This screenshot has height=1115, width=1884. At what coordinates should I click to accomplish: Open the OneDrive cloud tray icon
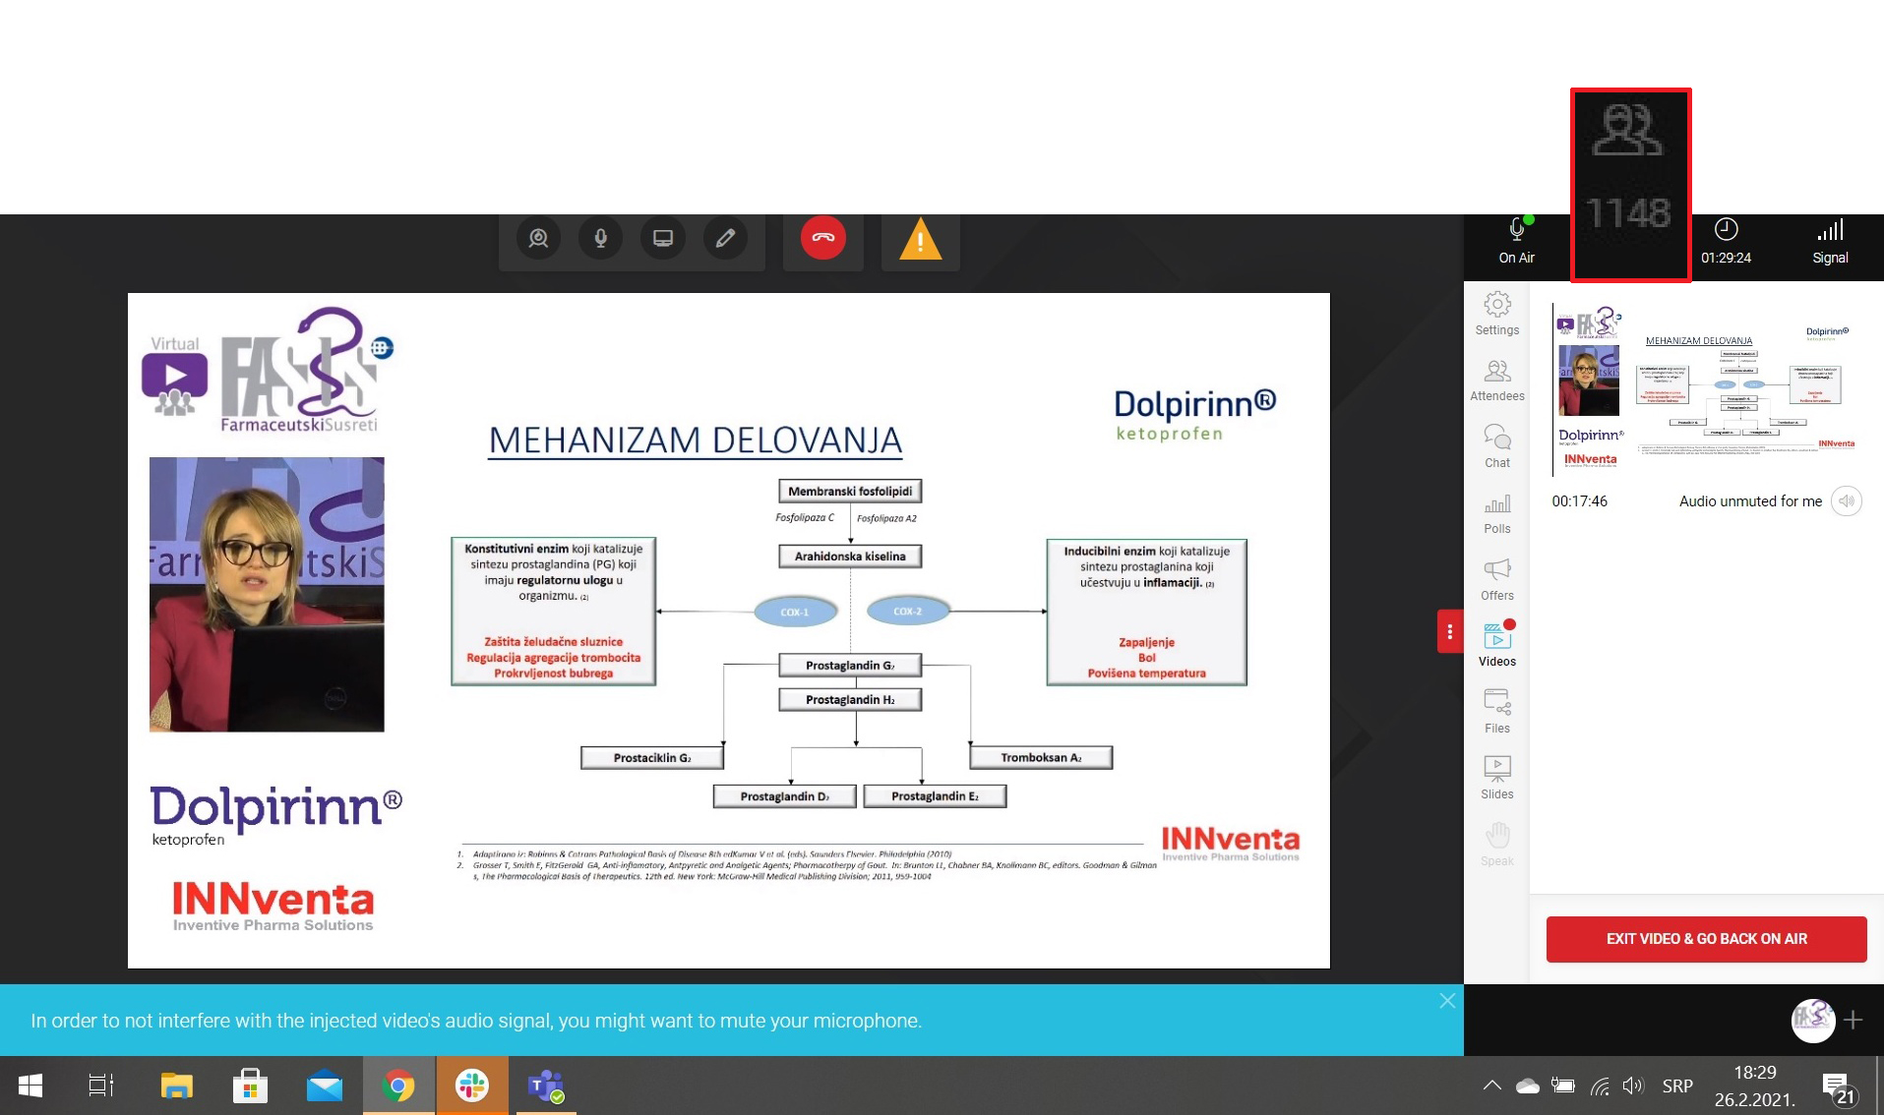click(x=1527, y=1086)
